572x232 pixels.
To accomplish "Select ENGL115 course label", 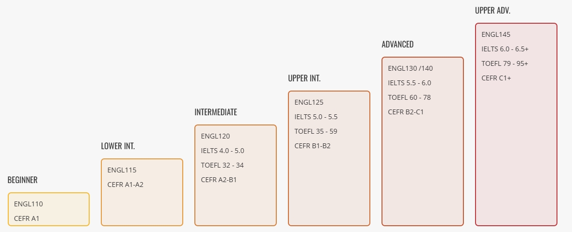I will click(122, 170).
